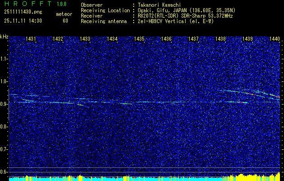Click the 1.1 kHz frequency label
Image resolution: width=284 pixels, height=181 pixels.
click(x=4, y=59)
